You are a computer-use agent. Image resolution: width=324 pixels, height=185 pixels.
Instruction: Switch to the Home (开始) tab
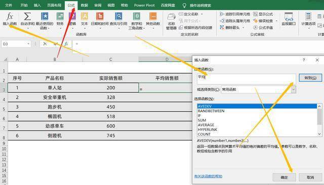(24, 5)
